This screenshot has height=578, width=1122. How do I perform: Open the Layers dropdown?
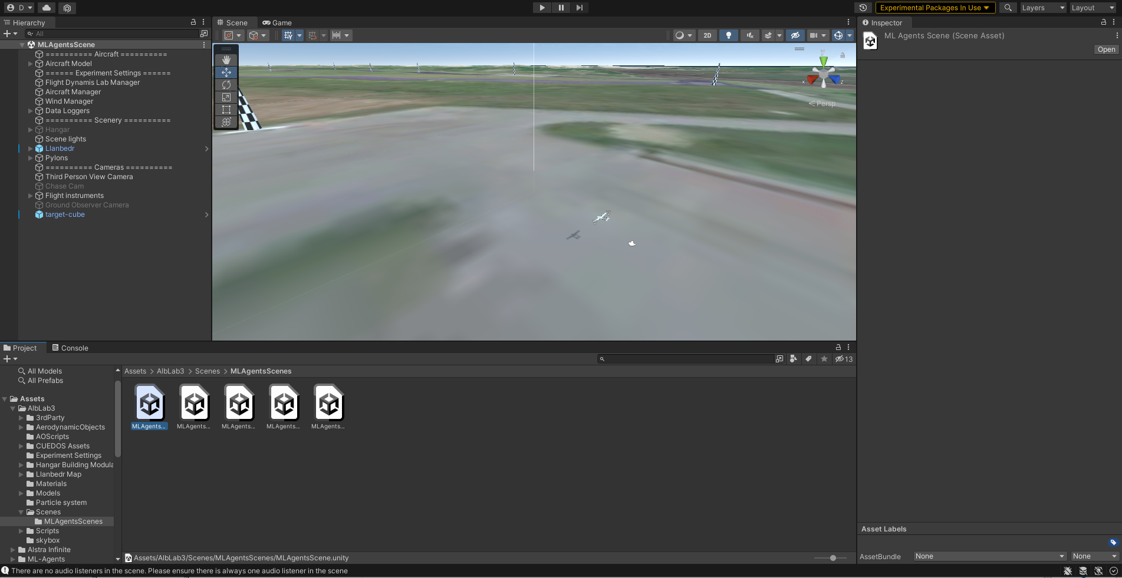point(1043,8)
